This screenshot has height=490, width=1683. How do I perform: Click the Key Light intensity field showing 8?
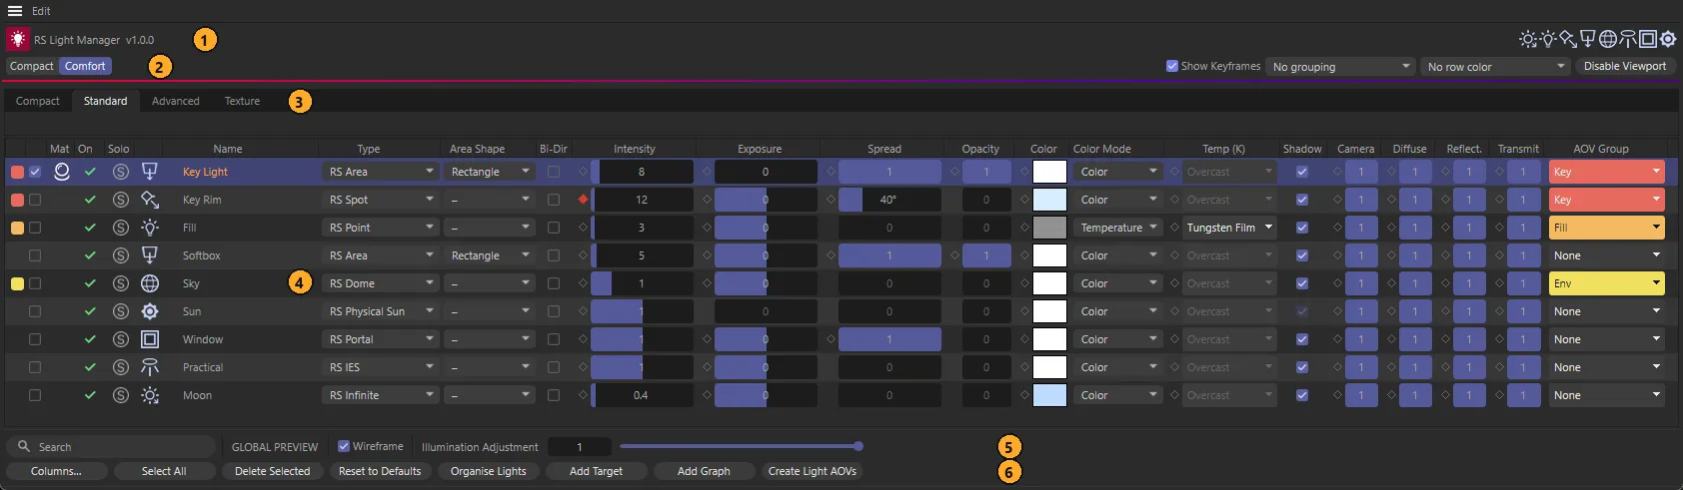[x=642, y=172]
